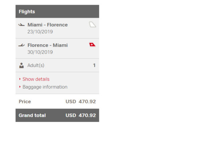Expand the red arrow next to Show details
The height and width of the screenshot is (161, 200).
click(20, 79)
